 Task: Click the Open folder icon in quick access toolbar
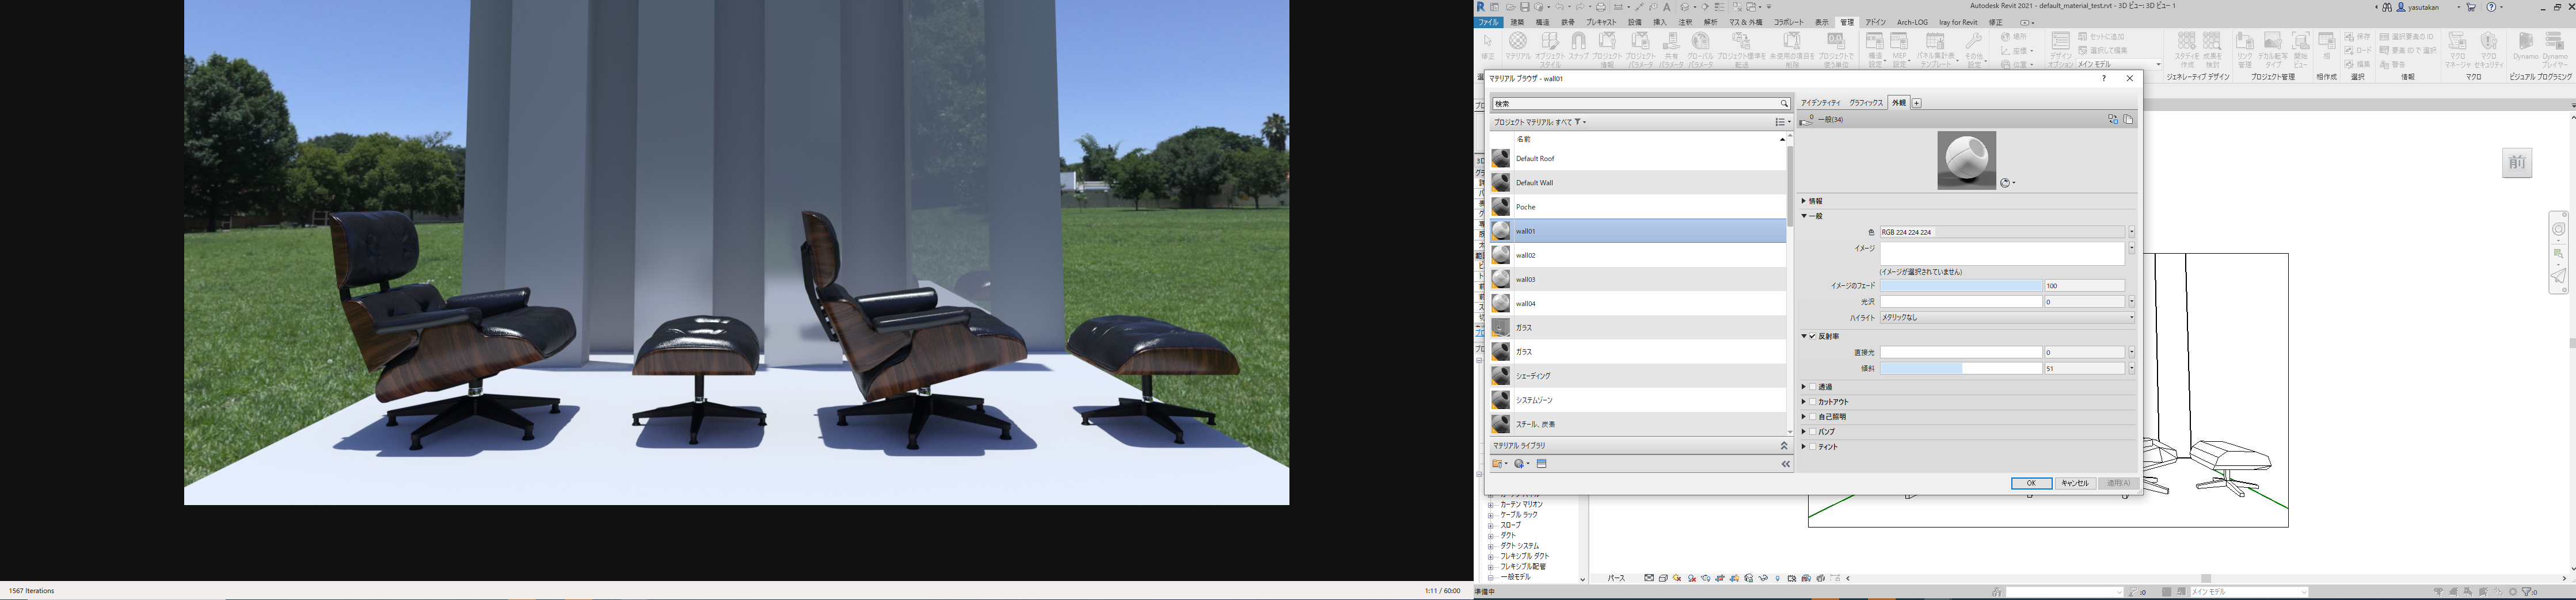(x=1510, y=7)
